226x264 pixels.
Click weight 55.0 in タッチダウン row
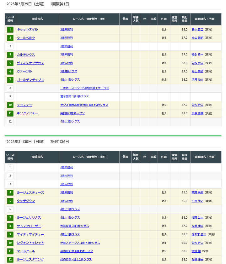coord(185,201)
